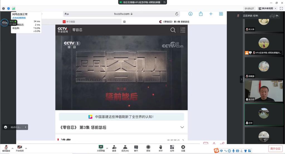Open the apps (应用) menu
Viewport: 285px width, 154px height.
coord(172,148)
